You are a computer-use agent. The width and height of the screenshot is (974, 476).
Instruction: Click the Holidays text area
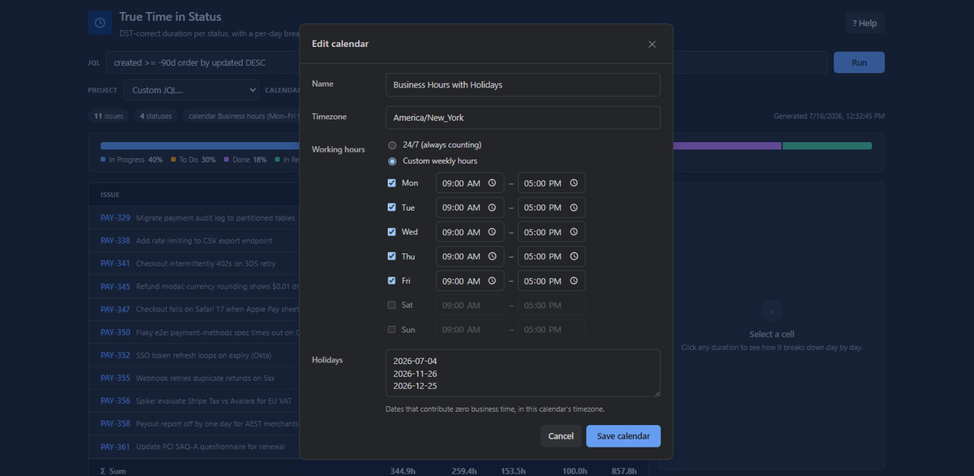[523, 373]
